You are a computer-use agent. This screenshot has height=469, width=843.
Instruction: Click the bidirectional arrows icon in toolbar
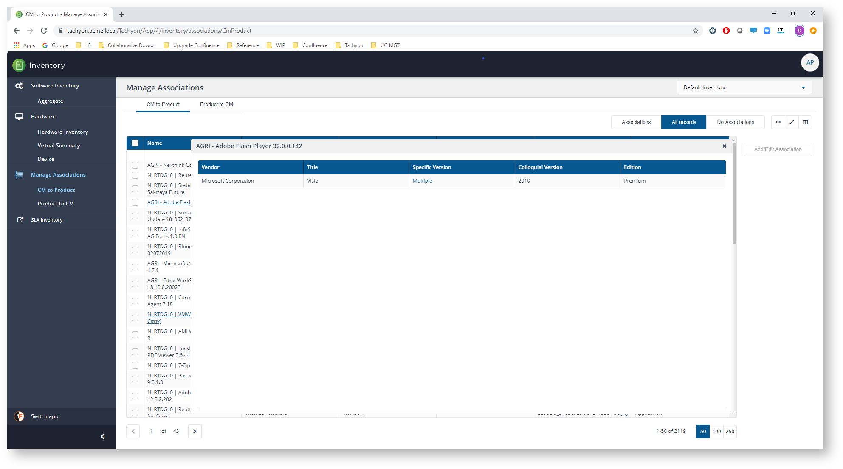coord(778,122)
